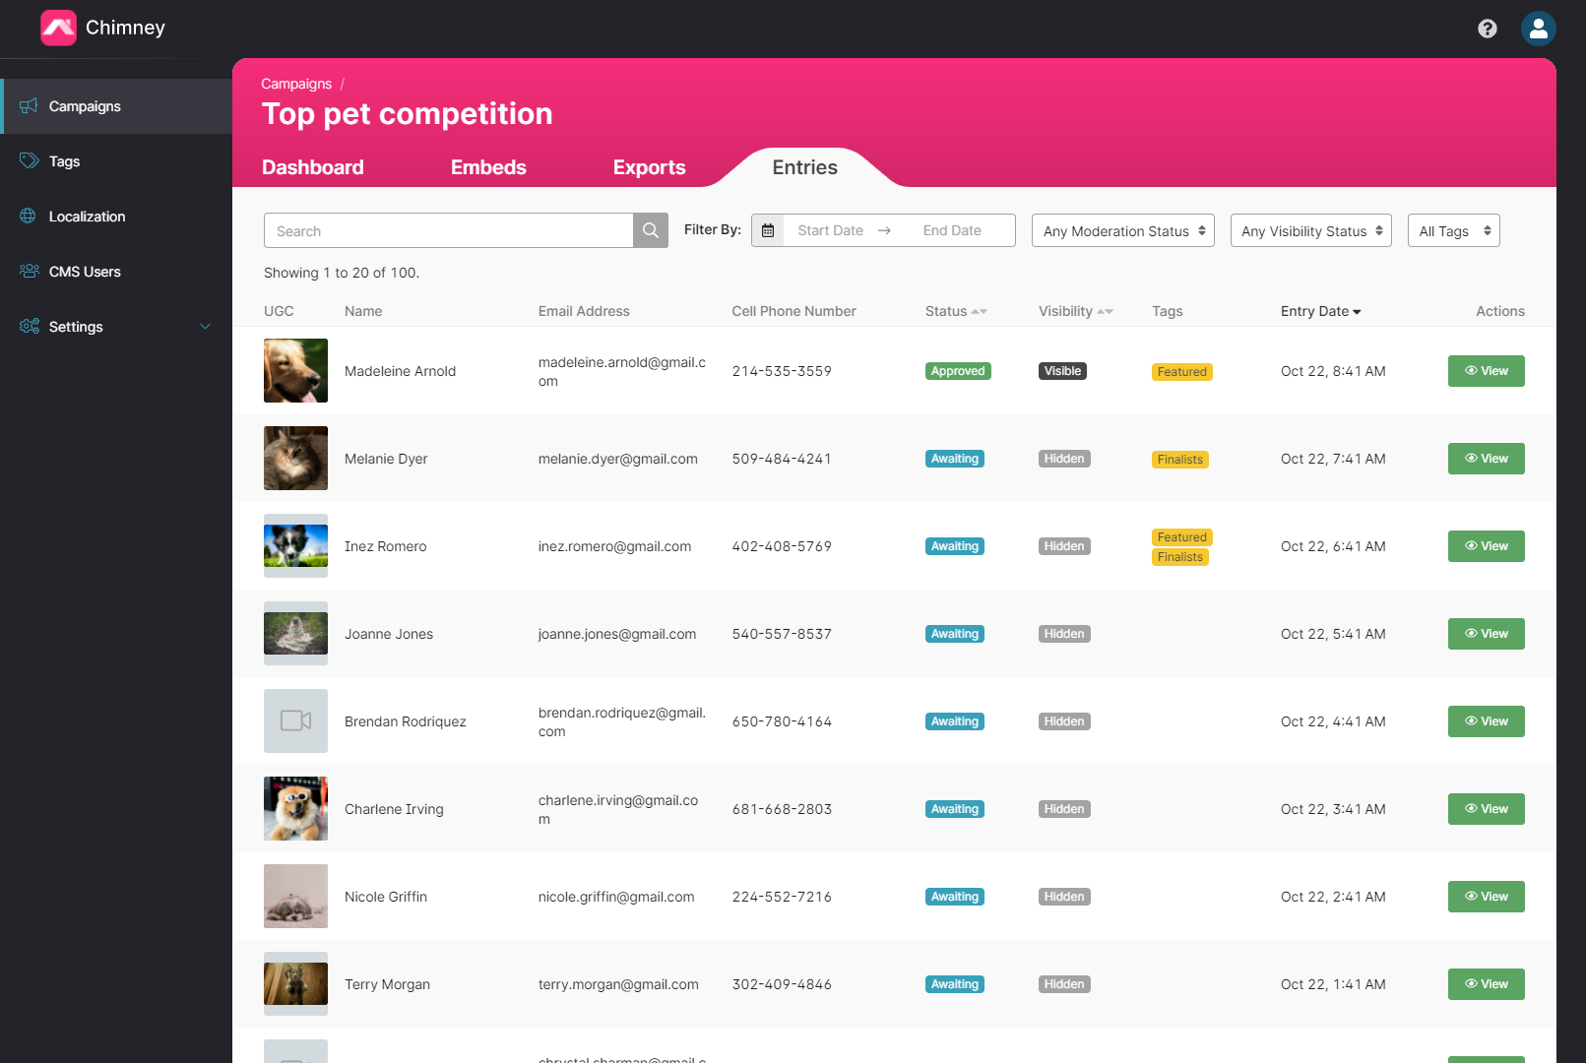Click the search magnifier button
Viewport: 1586px width, 1063px height.
pyautogui.click(x=651, y=230)
